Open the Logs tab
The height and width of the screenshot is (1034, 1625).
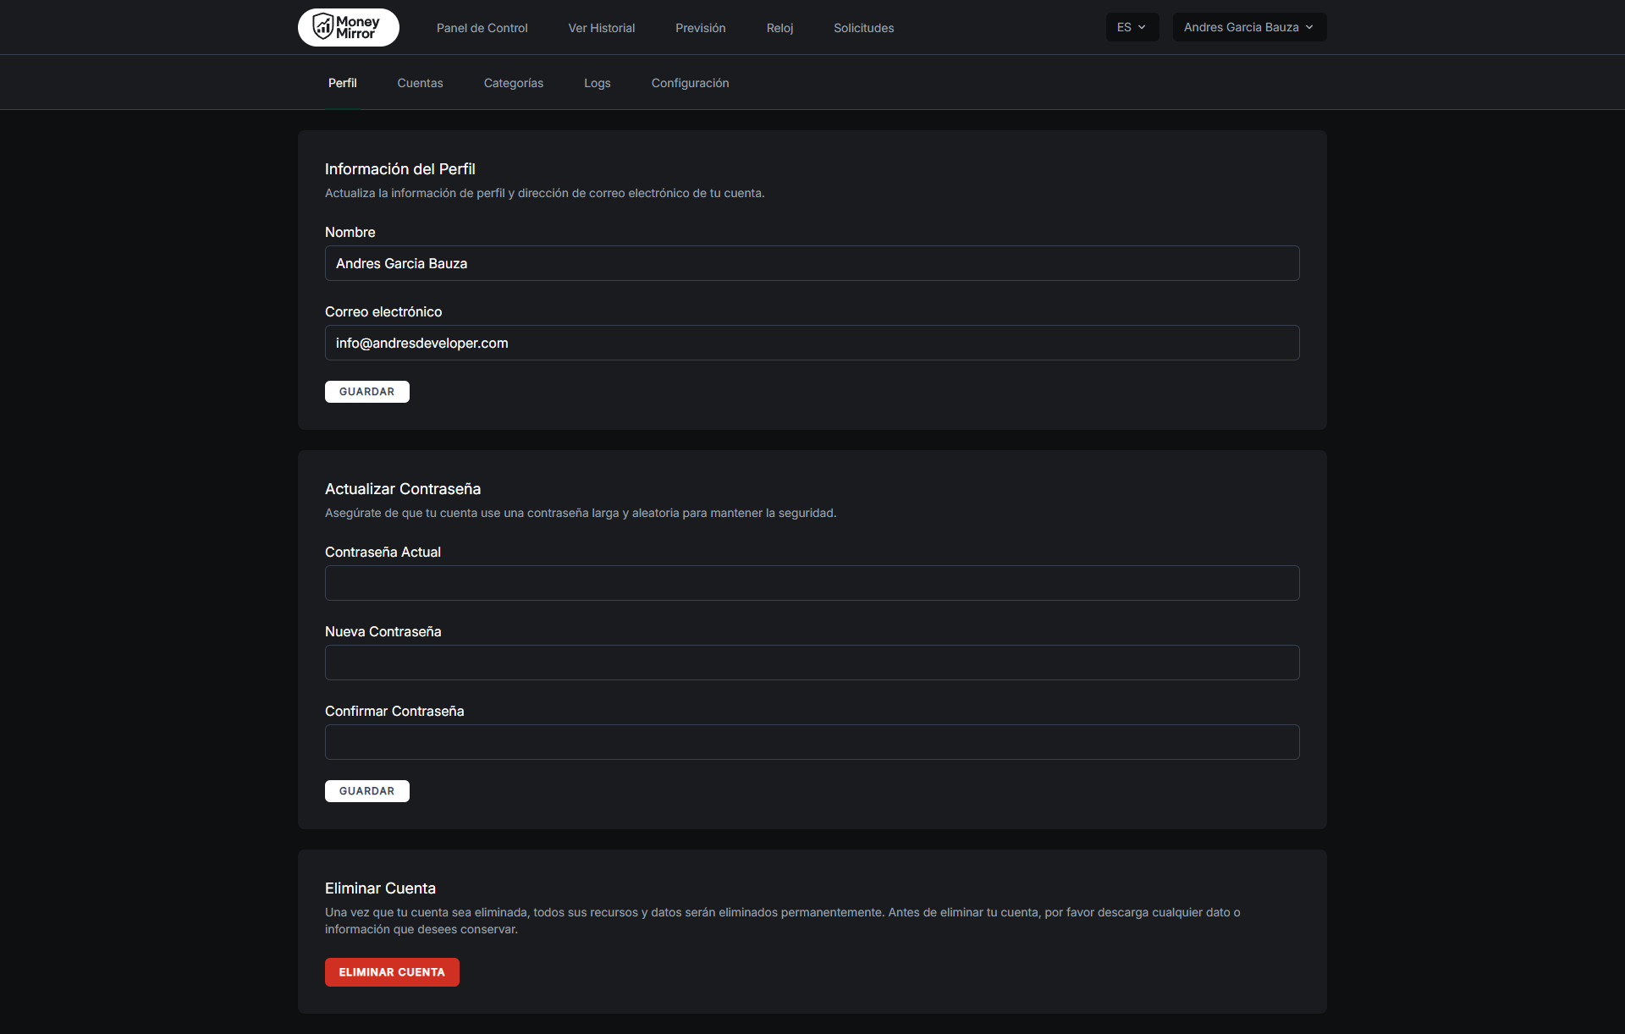click(x=597, y=83)
